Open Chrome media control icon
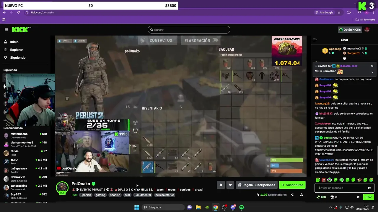Viewport: 378px width, 212px height. click(x=359, y=12)
